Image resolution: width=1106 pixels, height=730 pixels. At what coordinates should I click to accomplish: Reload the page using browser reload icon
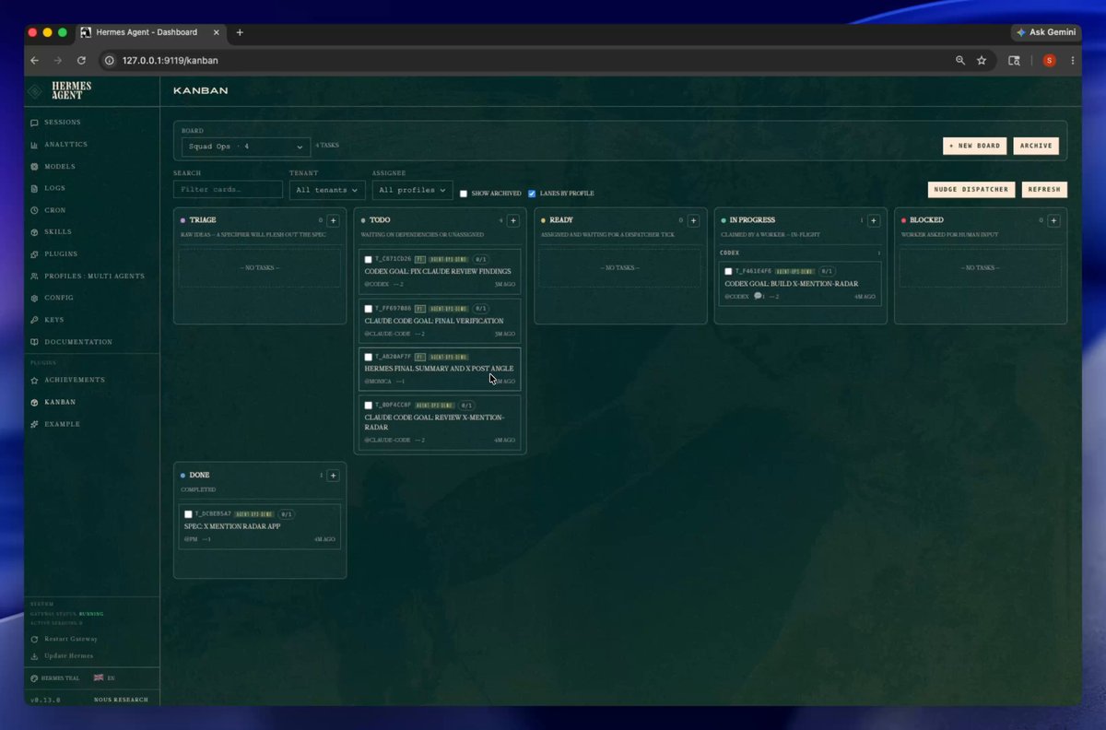point(81,60)
